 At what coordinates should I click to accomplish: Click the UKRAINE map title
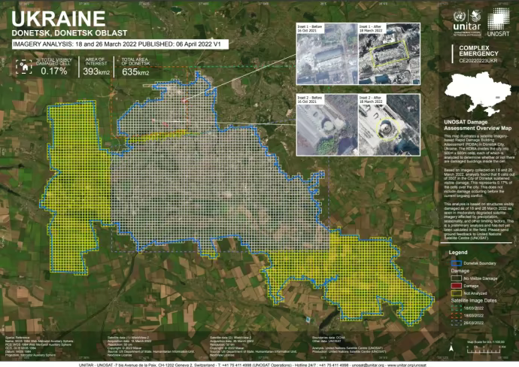59,19
